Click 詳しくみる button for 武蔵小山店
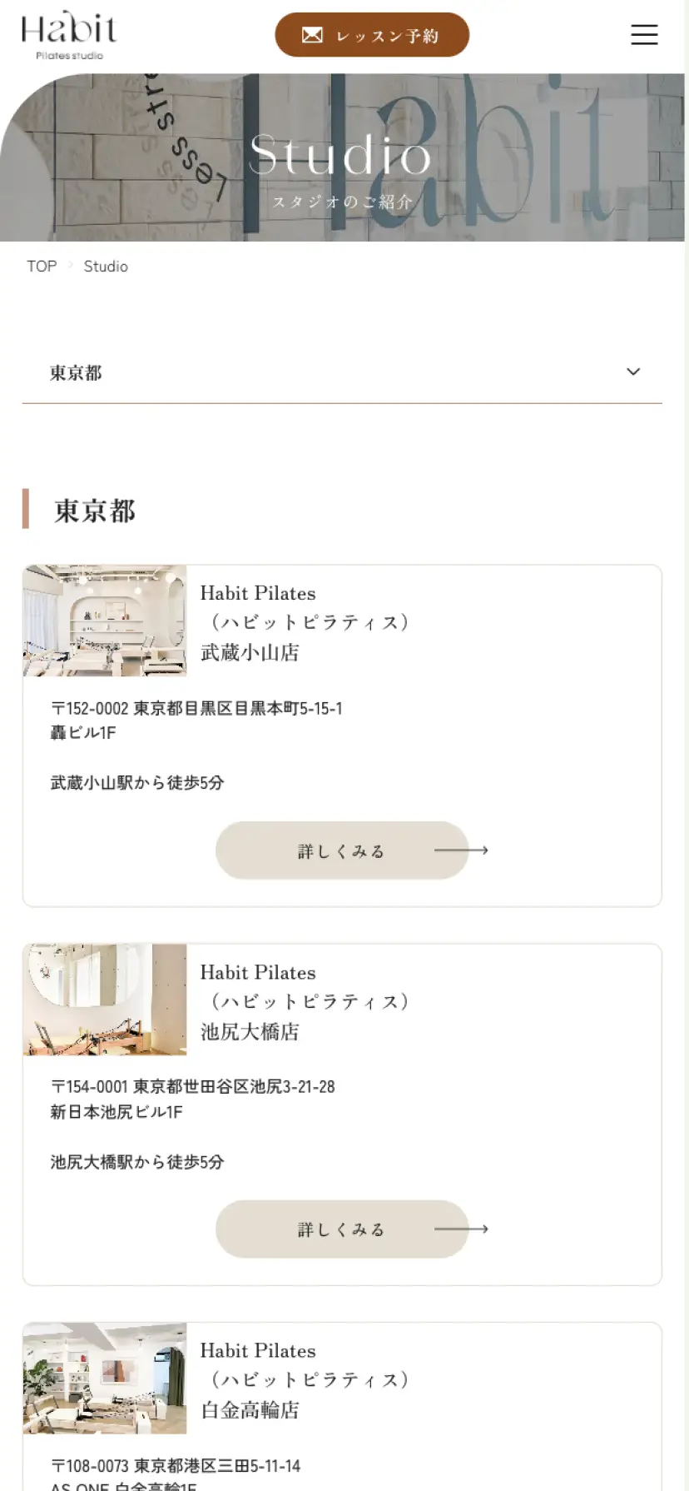The image size is (689, 1491). (341, 850)
